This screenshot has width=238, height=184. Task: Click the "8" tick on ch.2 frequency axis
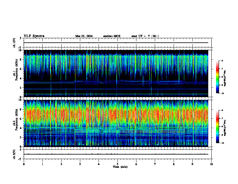pos(21,109)
